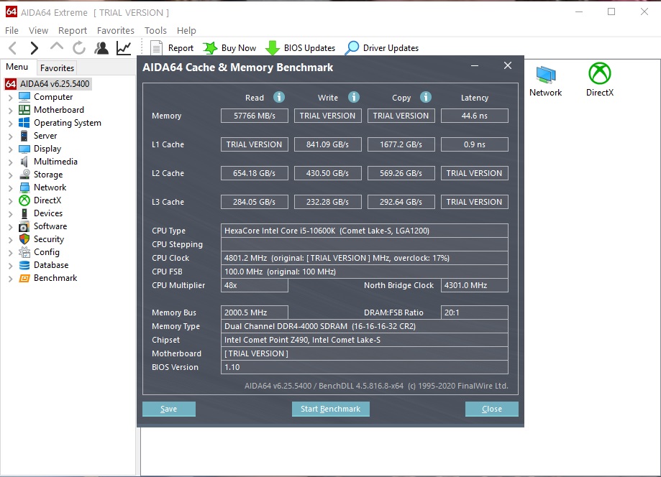The width and height of the screenshot is (661, 477).
Task: Open the Report menu
Action: point(73,30)
